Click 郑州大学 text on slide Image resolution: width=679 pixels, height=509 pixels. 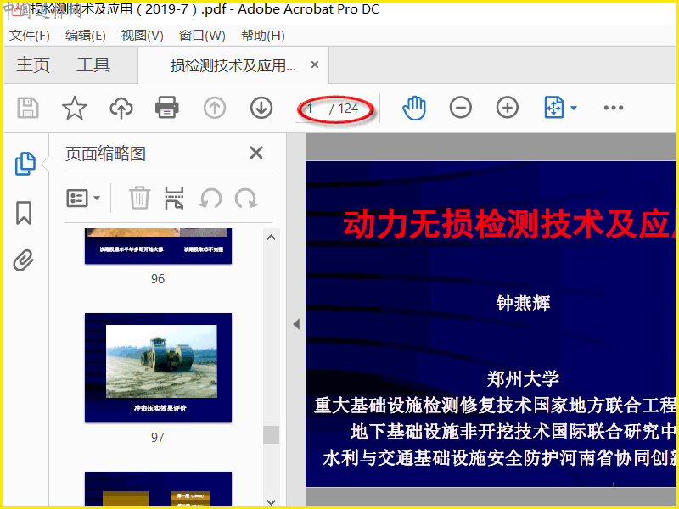pos(523,378)
